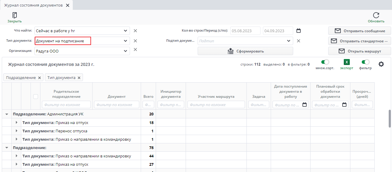Screen dimensions: 392x172
Task: Toggle the фильтр switch
Action: (365, 62)
